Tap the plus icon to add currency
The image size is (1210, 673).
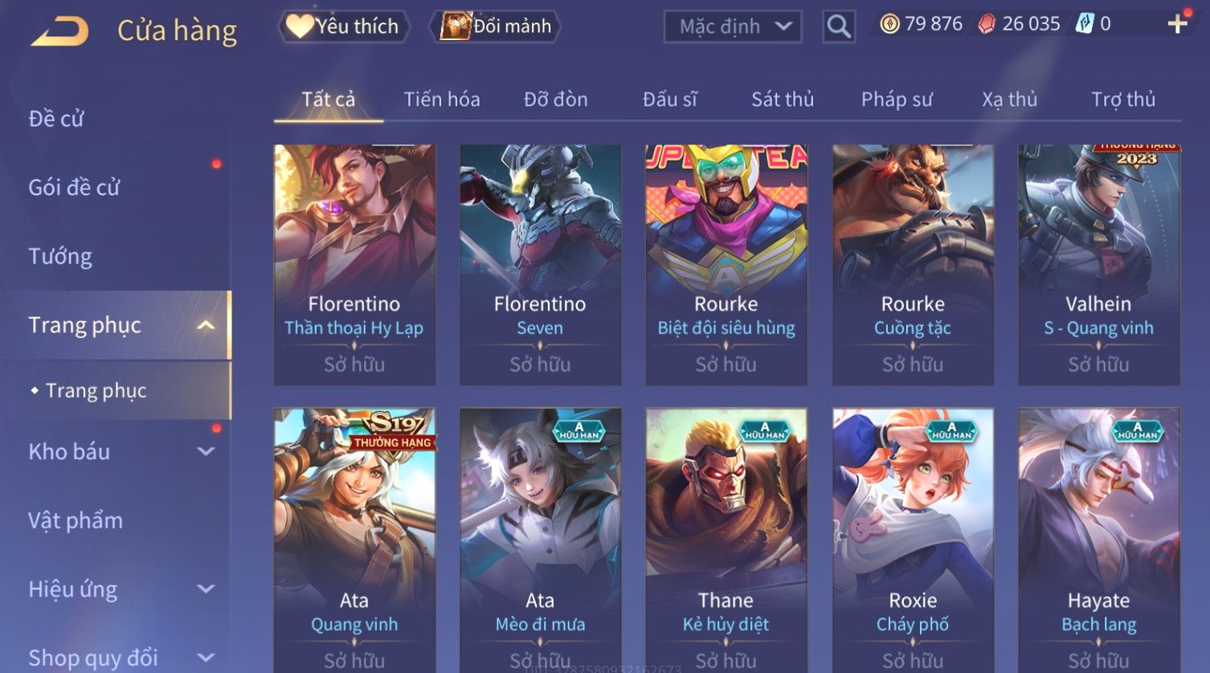(1177, 24)
